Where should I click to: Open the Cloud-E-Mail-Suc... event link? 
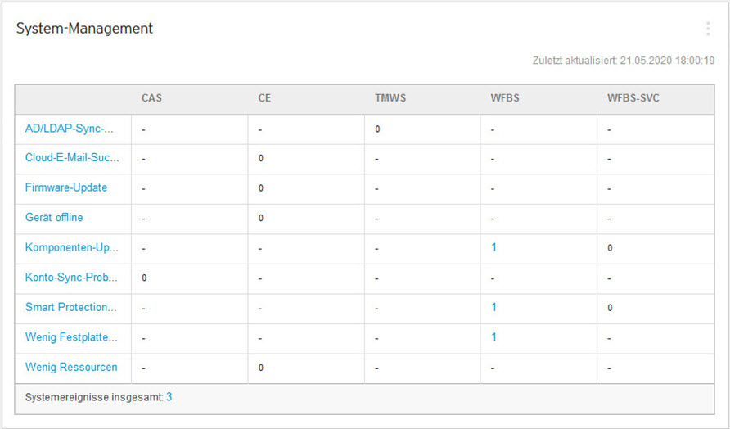pyautogui.click(x=72, y=158)
